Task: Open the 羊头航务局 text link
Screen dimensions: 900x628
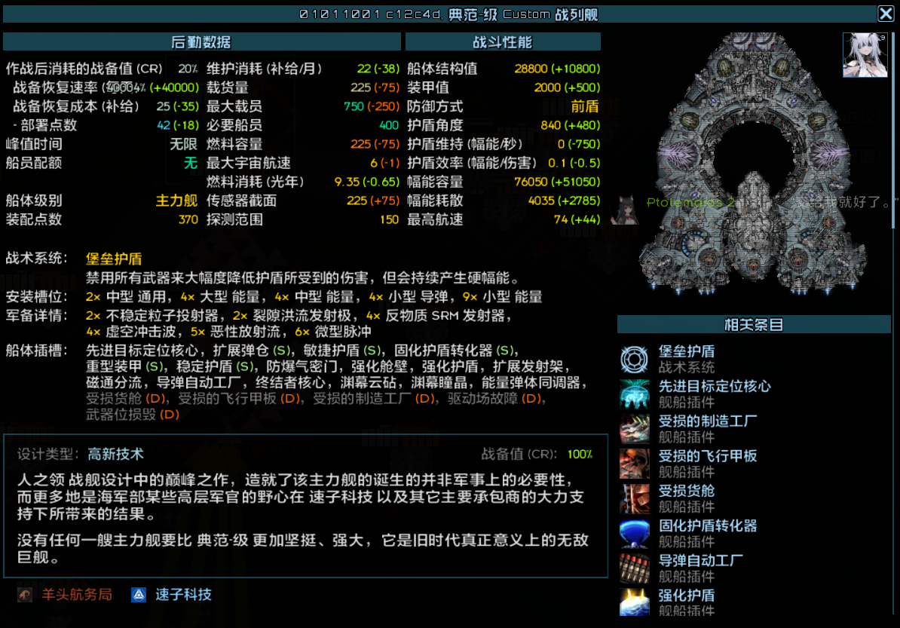Action: tap(76, 595)
